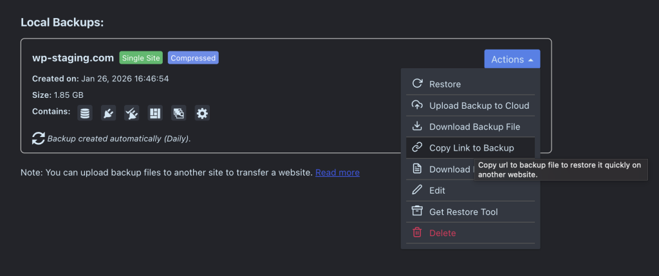Click the blue Compressed badge
The width and height of the screenshot is (659, 276).
[x=193, y=58]
